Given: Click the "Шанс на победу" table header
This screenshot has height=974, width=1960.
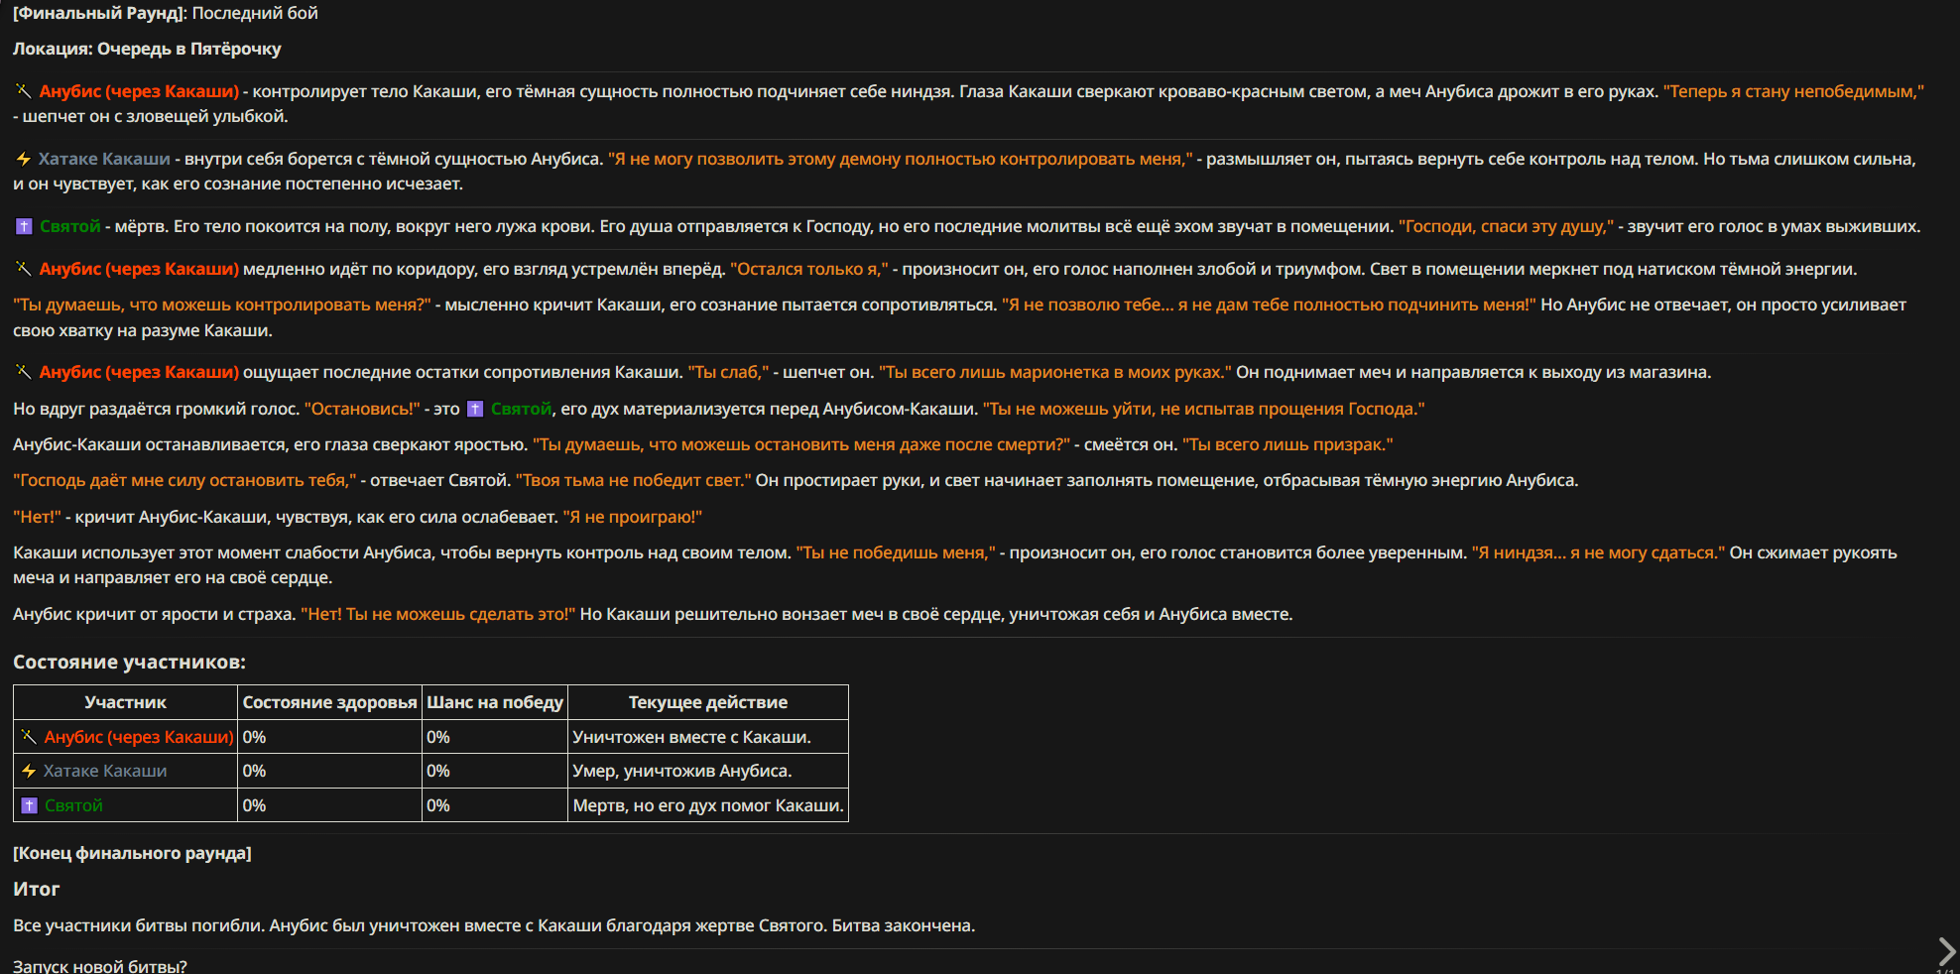Looking at the screenshot, I should (x=495, y=702).
